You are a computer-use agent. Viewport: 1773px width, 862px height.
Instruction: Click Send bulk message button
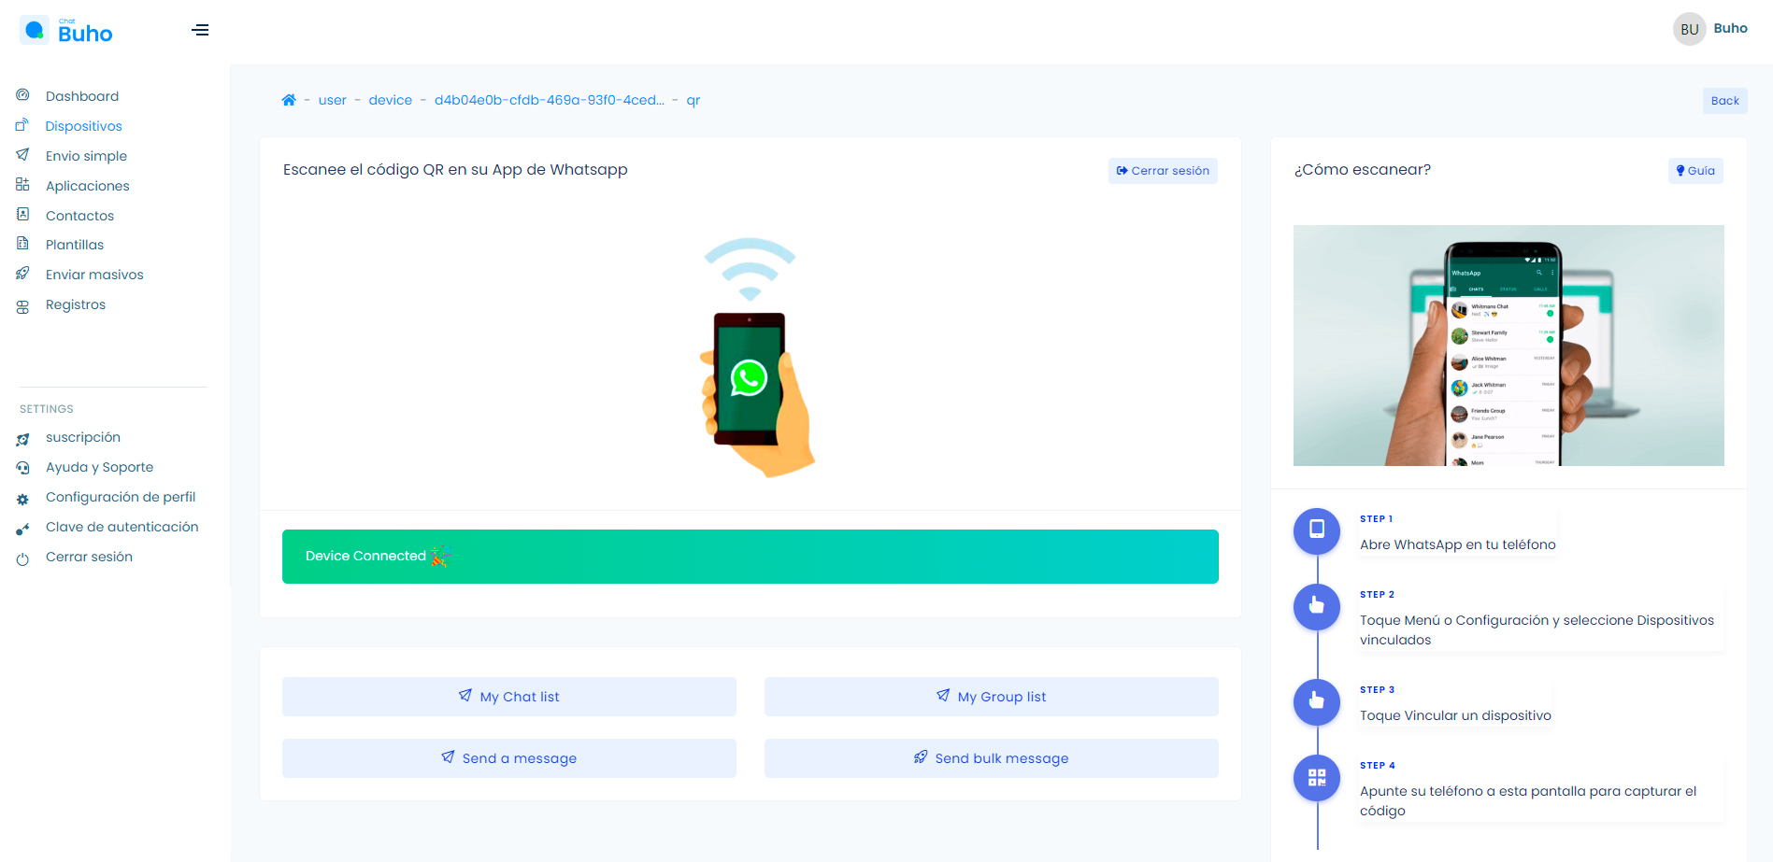click(991, 758)
